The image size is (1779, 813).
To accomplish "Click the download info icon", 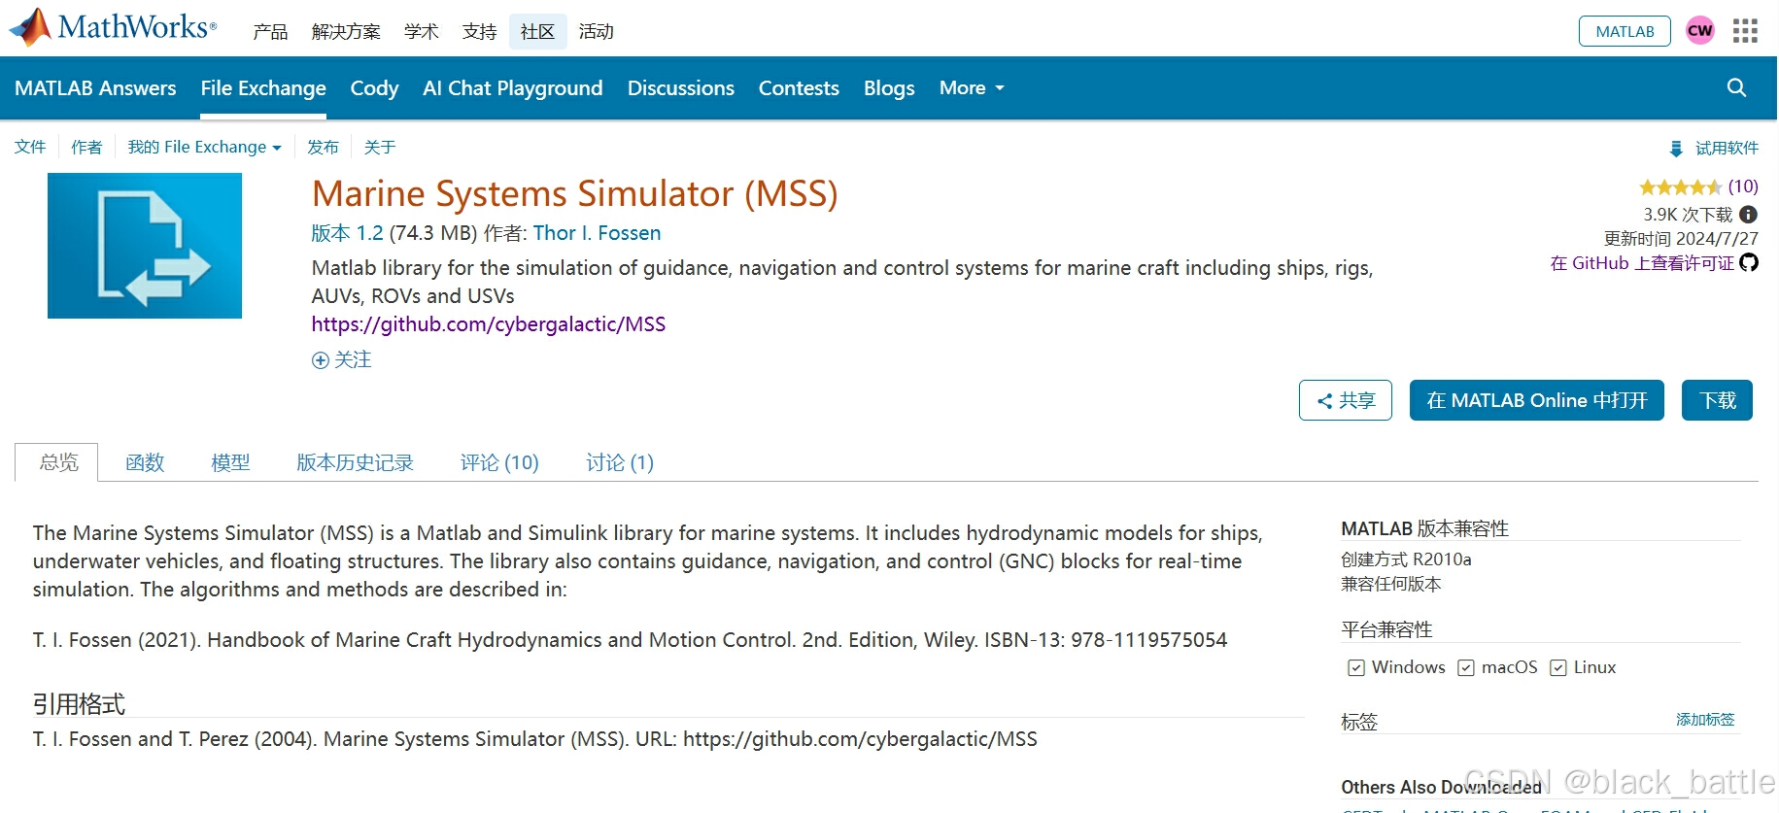I will pos(1748,214).
